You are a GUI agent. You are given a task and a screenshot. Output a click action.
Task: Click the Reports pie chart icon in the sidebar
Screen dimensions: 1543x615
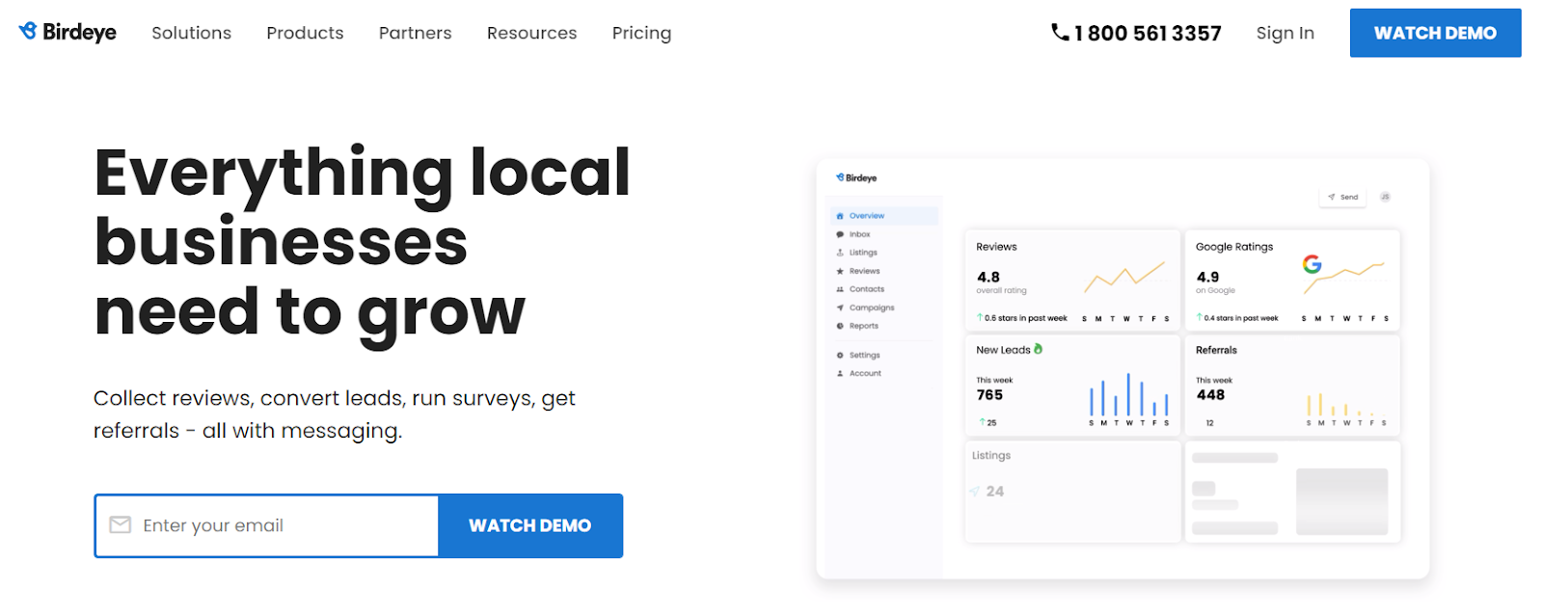840,326
